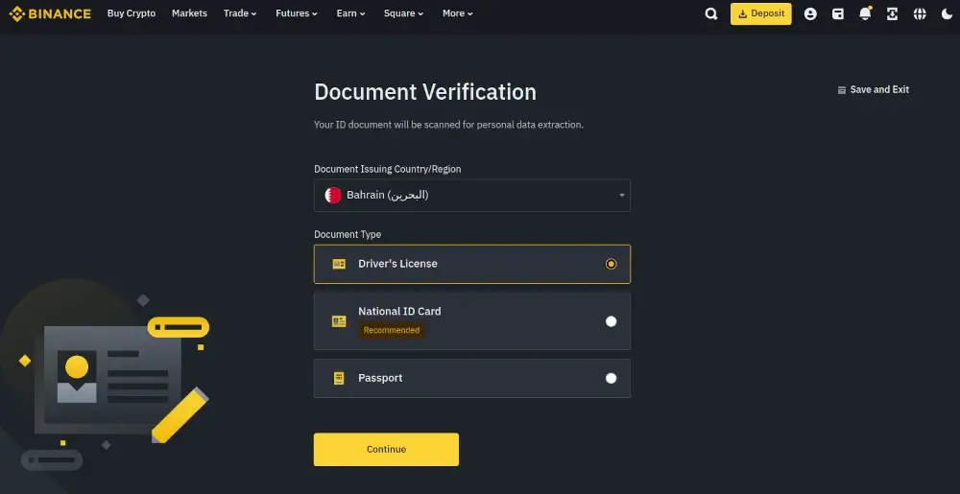960x494 pixels.
Task: Open the search icon in header
Action: tap(711, 13)
